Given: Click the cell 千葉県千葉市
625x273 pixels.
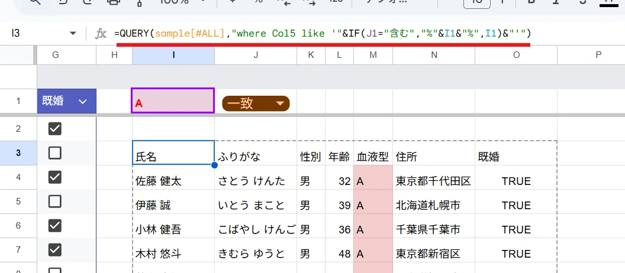Looking at the screenshot, I should [434, 226].
